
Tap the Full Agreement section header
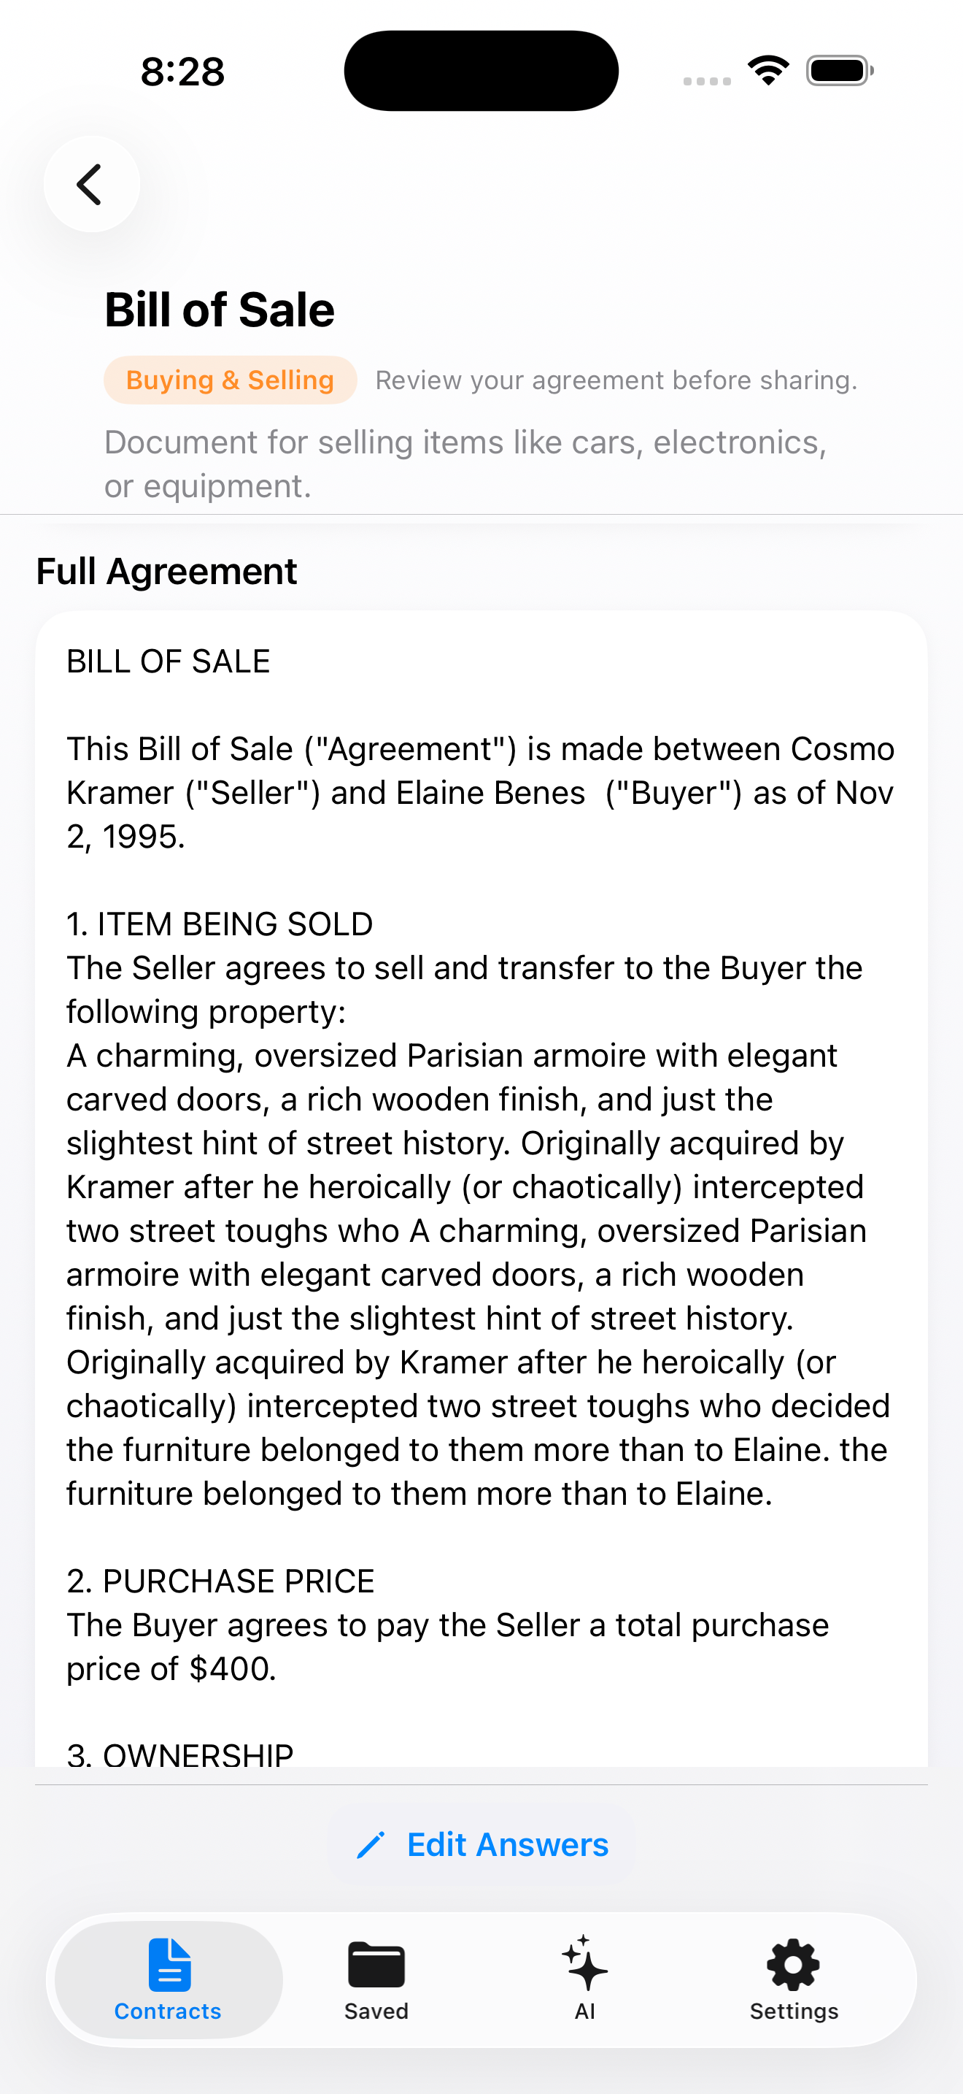pyautogui.click(x=166, y=571)
